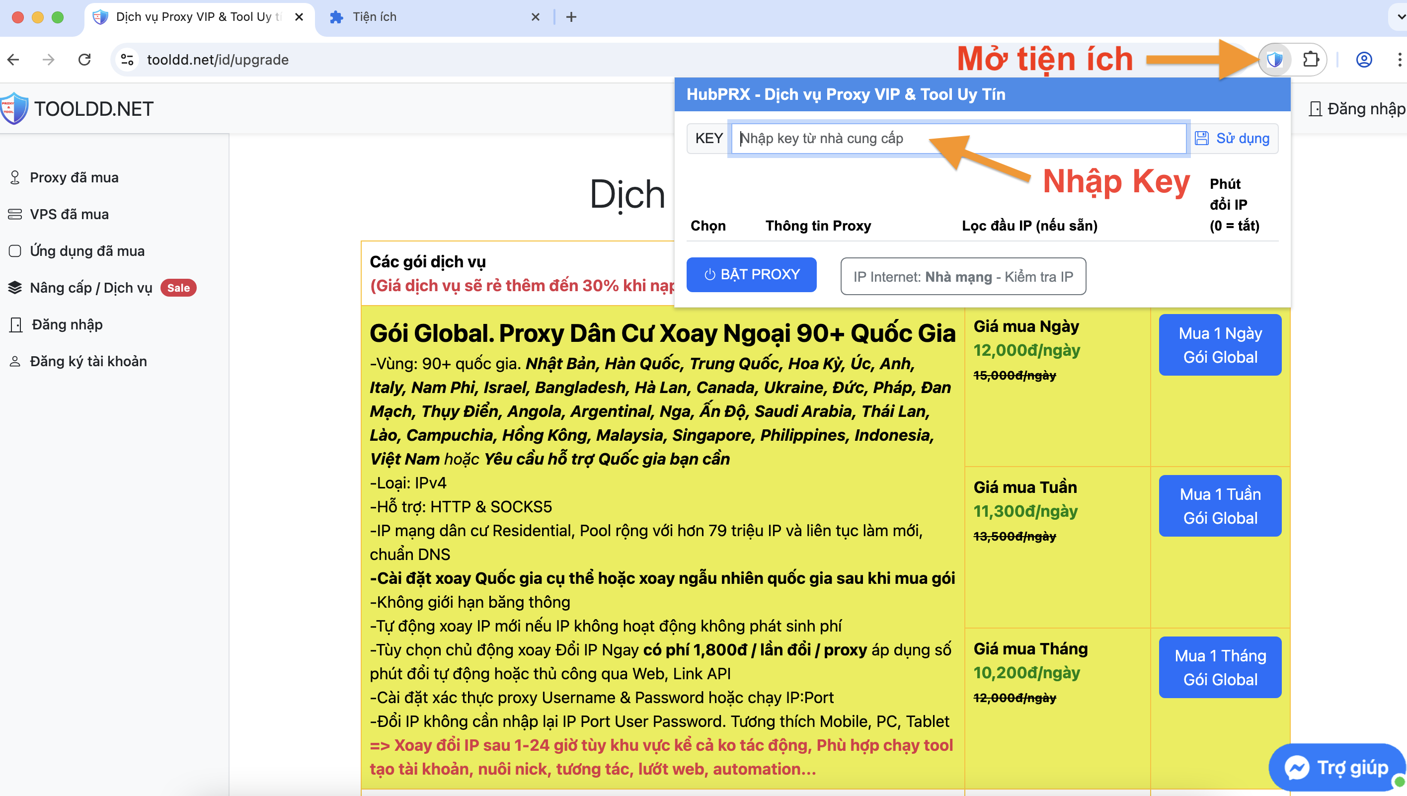This screenshot has width=1407, height=796.
Task: Click Kiểm tra IP link
Action: pos(1038,277)
